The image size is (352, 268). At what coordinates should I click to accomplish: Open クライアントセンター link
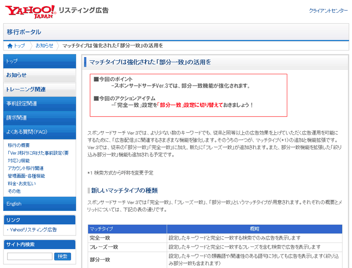[x=328, y=11]
